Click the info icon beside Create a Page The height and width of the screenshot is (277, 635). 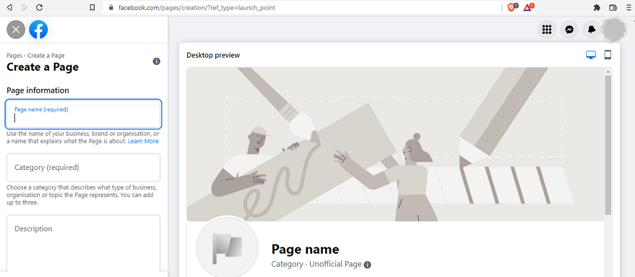pyautogui.click(x=156, y=62)
